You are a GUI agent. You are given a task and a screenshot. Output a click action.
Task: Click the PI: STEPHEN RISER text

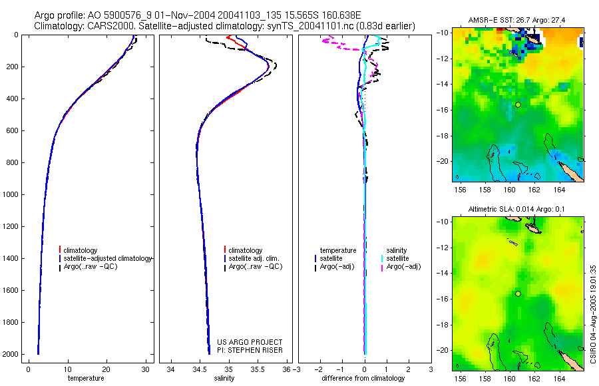pos(250,351)
